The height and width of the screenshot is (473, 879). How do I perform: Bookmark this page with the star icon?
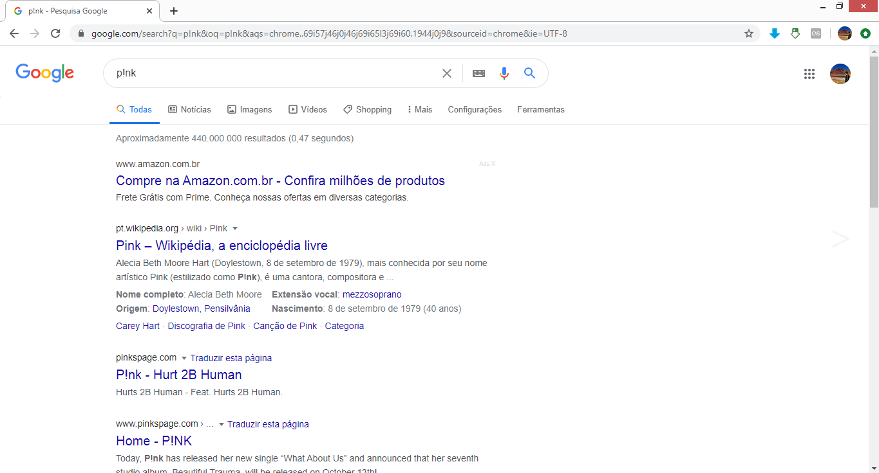(x=749, y=33)
